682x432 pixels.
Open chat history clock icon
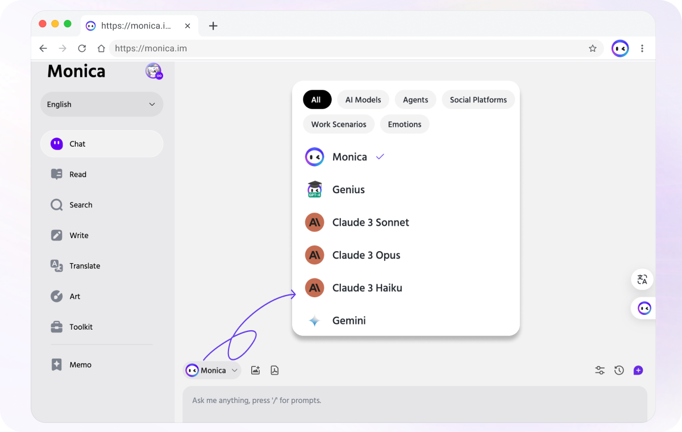(619, 370)
